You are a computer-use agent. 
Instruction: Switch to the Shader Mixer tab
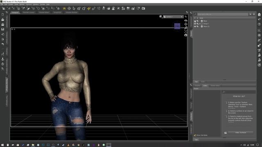tap(44, 13)
